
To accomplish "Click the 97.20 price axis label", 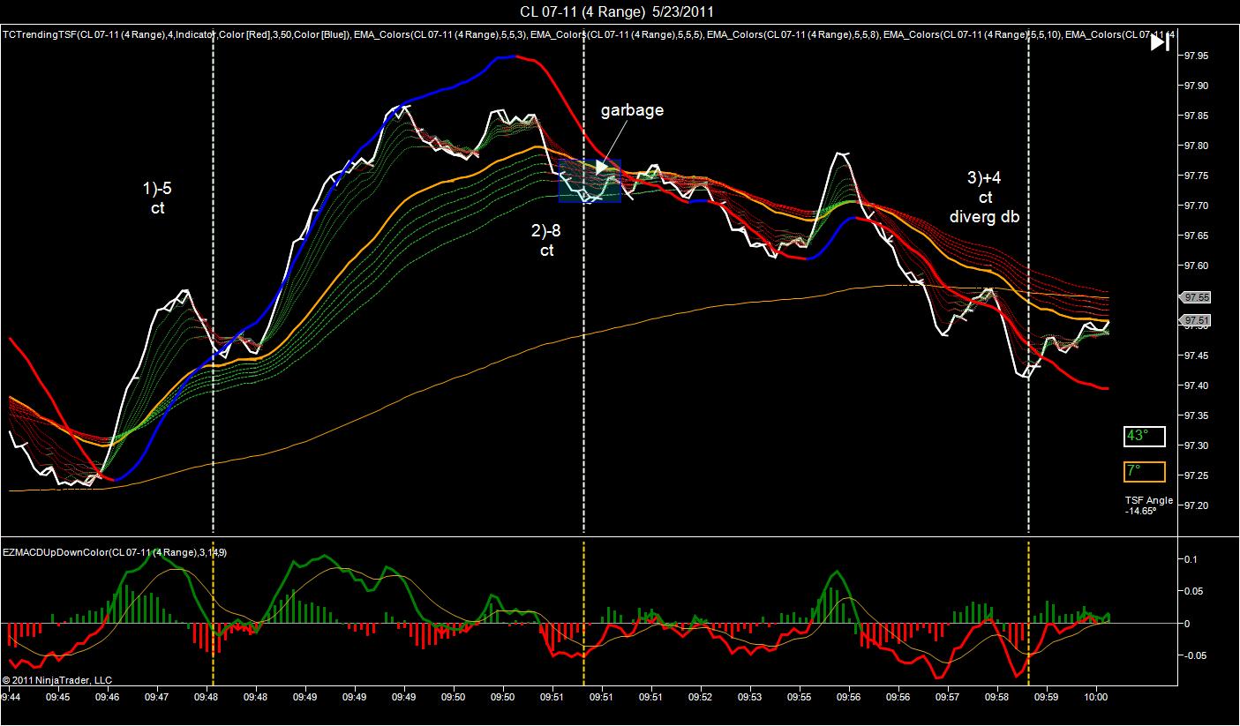I will coord(1196,505).
